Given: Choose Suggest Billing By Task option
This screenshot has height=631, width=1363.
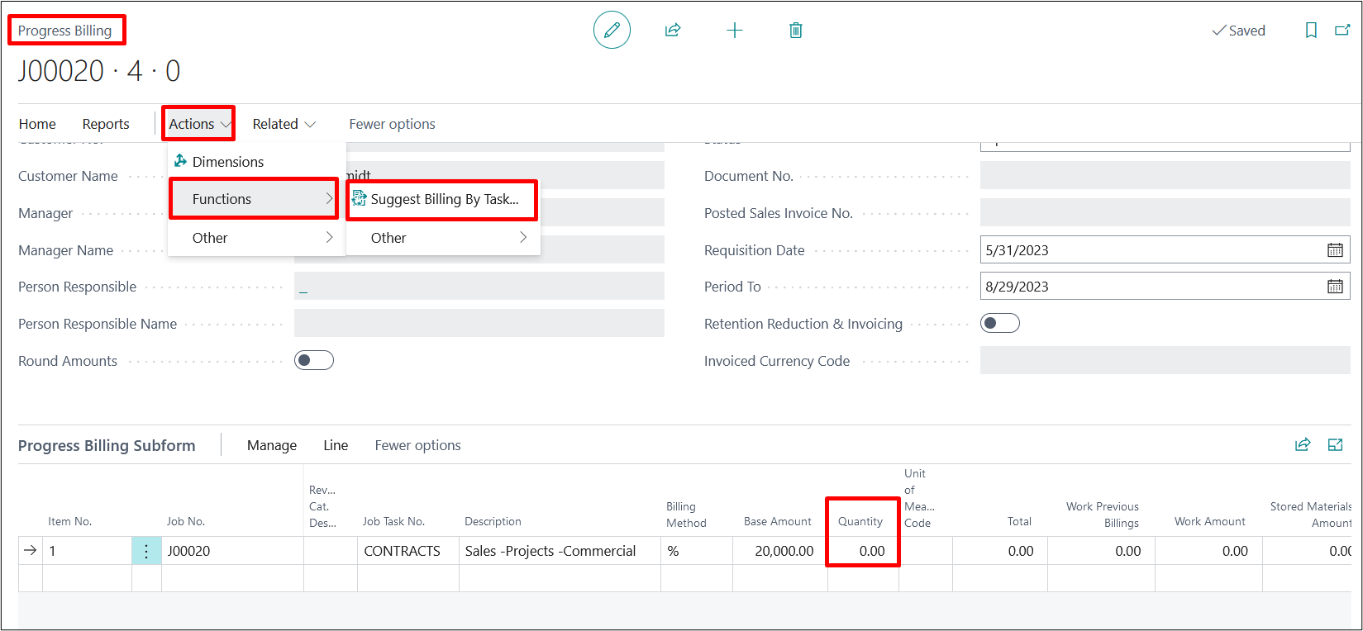Looking at the screenshot, I should click(444, 199).
